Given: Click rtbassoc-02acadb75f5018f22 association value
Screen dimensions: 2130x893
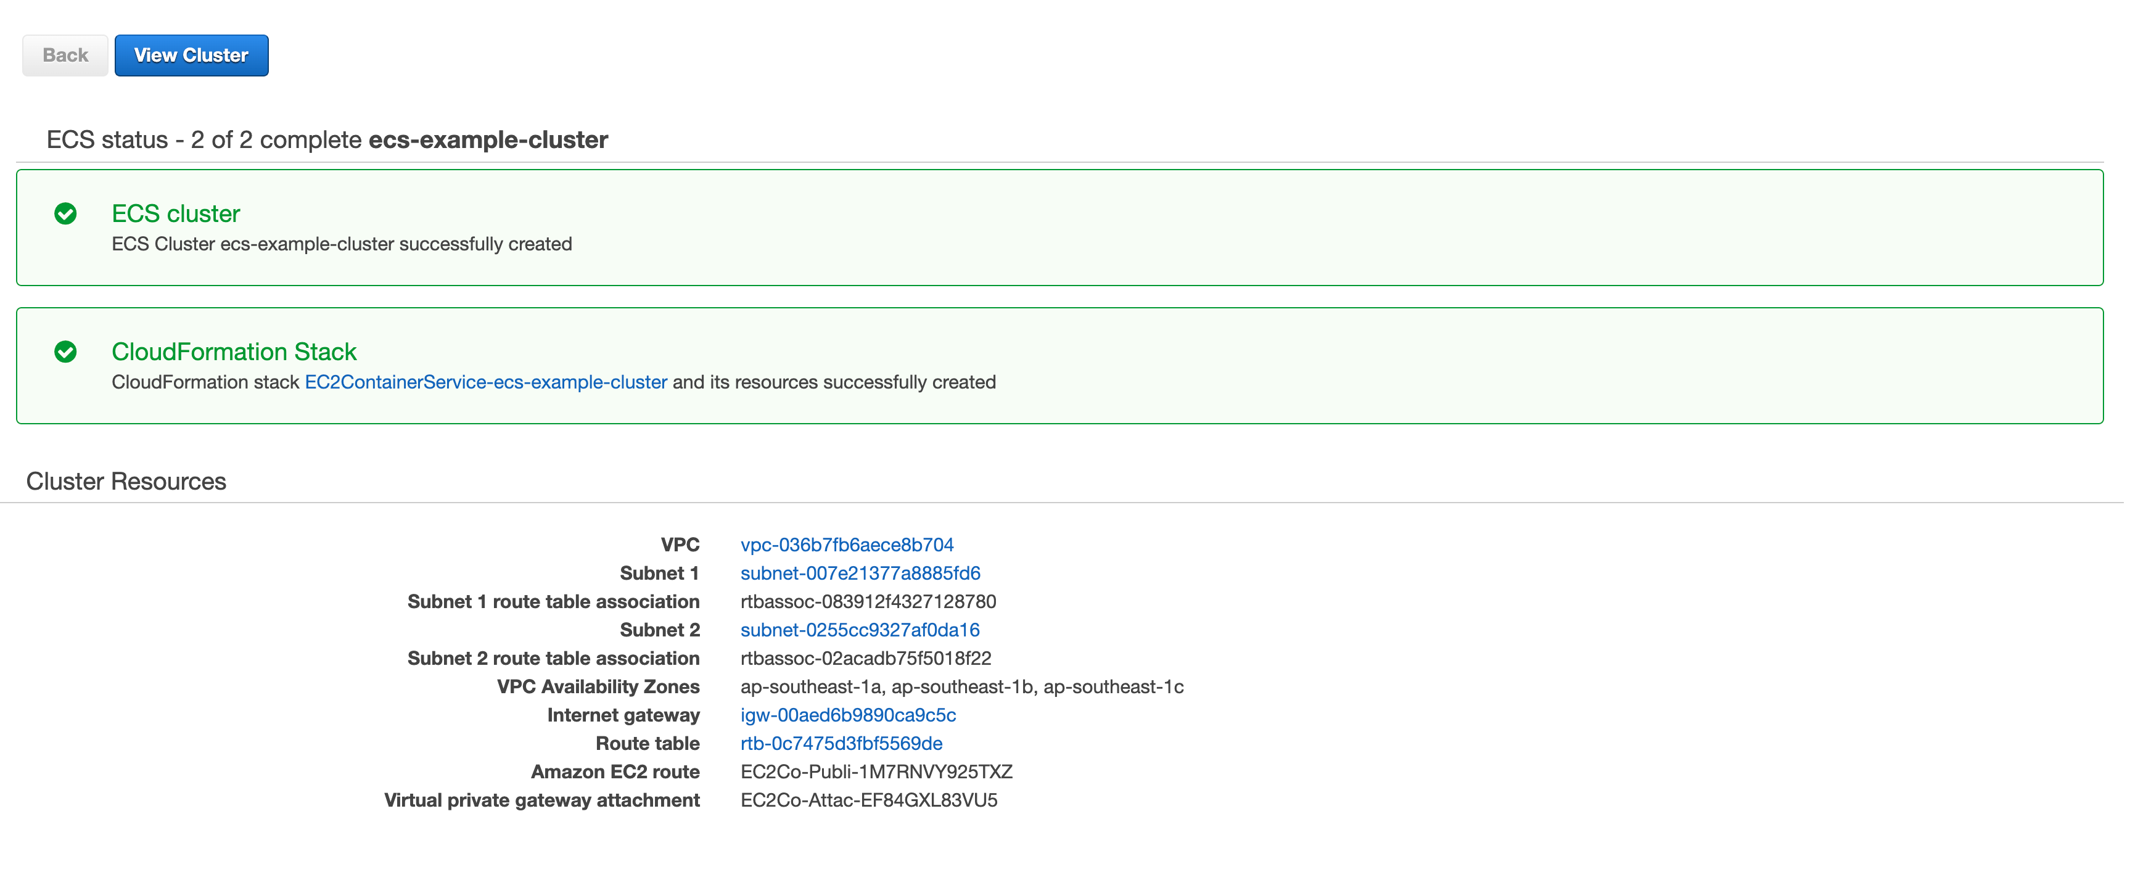Looking at the screenshot, I should (865, 658).
